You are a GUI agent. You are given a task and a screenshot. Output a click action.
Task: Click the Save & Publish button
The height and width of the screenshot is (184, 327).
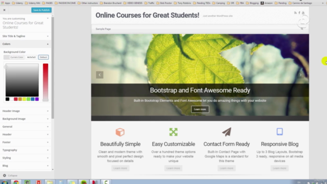41,10
